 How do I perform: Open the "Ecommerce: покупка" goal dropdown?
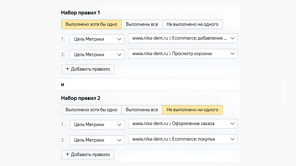coord(183,139)
